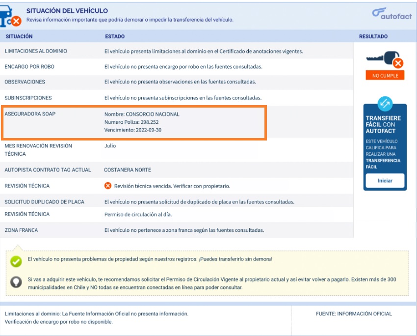417x336 pixels.
Task: Click the orange NO CUMPLE badge
Action: pos(385,76)
